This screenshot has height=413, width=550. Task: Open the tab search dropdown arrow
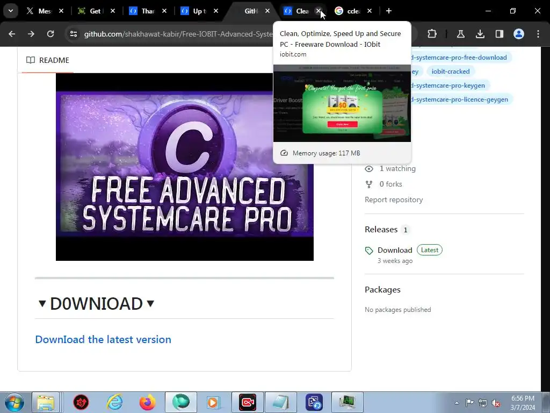(x=11, y=11)
